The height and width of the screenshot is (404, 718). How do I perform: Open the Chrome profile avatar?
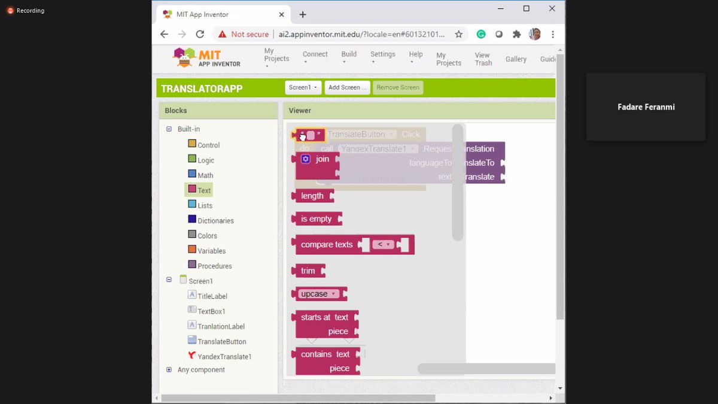pyautogui.click(x=535, y=34)
